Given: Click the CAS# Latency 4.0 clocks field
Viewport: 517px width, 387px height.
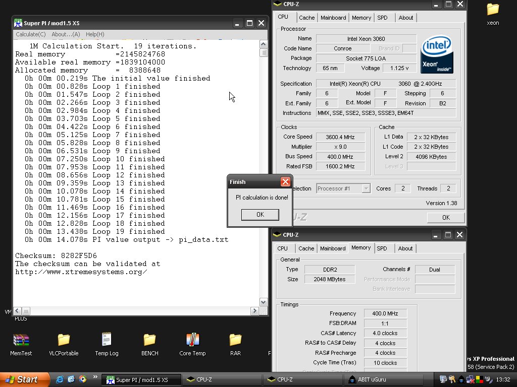Looking at the screenshot, I should coord(385,333).
